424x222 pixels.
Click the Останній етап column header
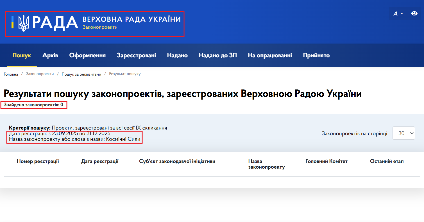tap(387, 161)
